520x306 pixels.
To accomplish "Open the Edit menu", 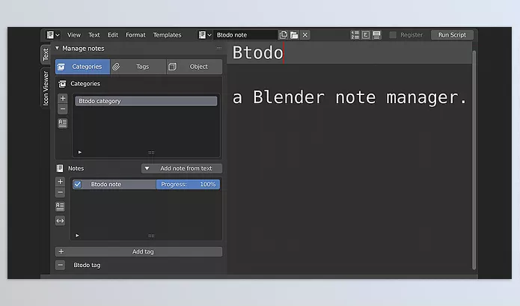I will tap(113, 35).
